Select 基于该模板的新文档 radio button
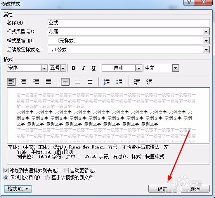 point(47,178)
